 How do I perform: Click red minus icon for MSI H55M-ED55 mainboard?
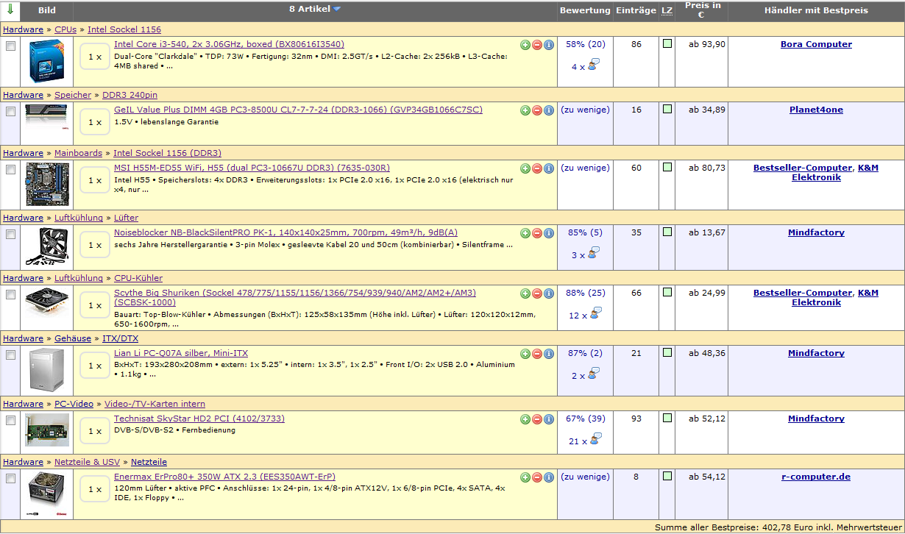click(536, 168)
